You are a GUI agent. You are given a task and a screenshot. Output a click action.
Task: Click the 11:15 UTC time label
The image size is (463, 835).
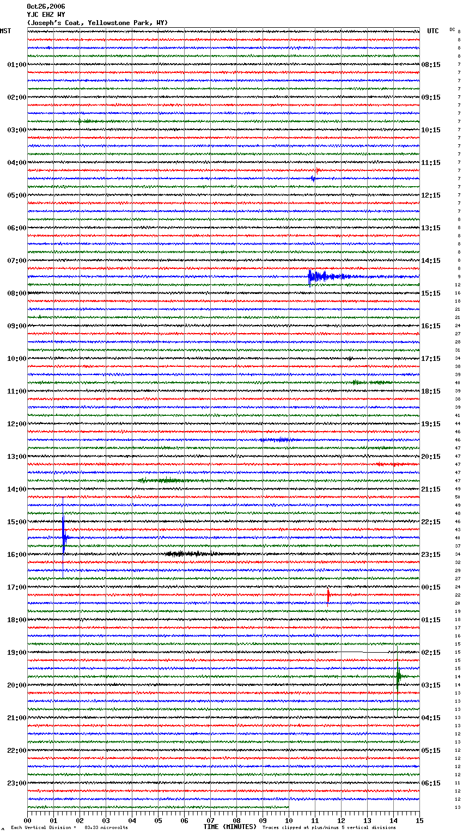tap(431, 163)
